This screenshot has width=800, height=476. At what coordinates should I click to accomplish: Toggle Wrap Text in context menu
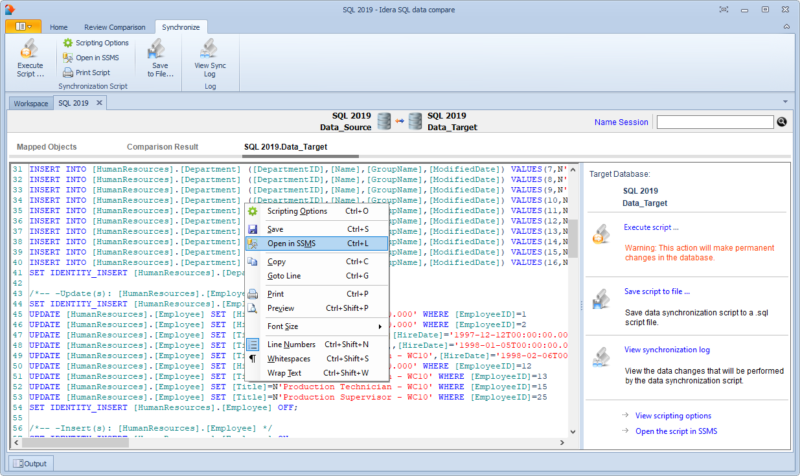coord(284,373)
